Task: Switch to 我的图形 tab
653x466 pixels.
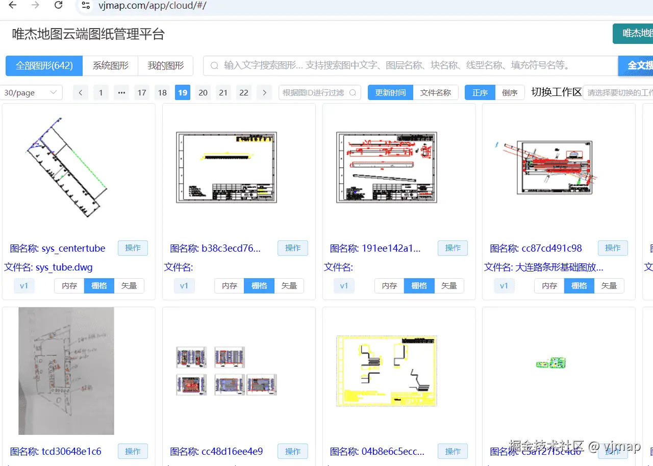Action: [x=166, y=66]
